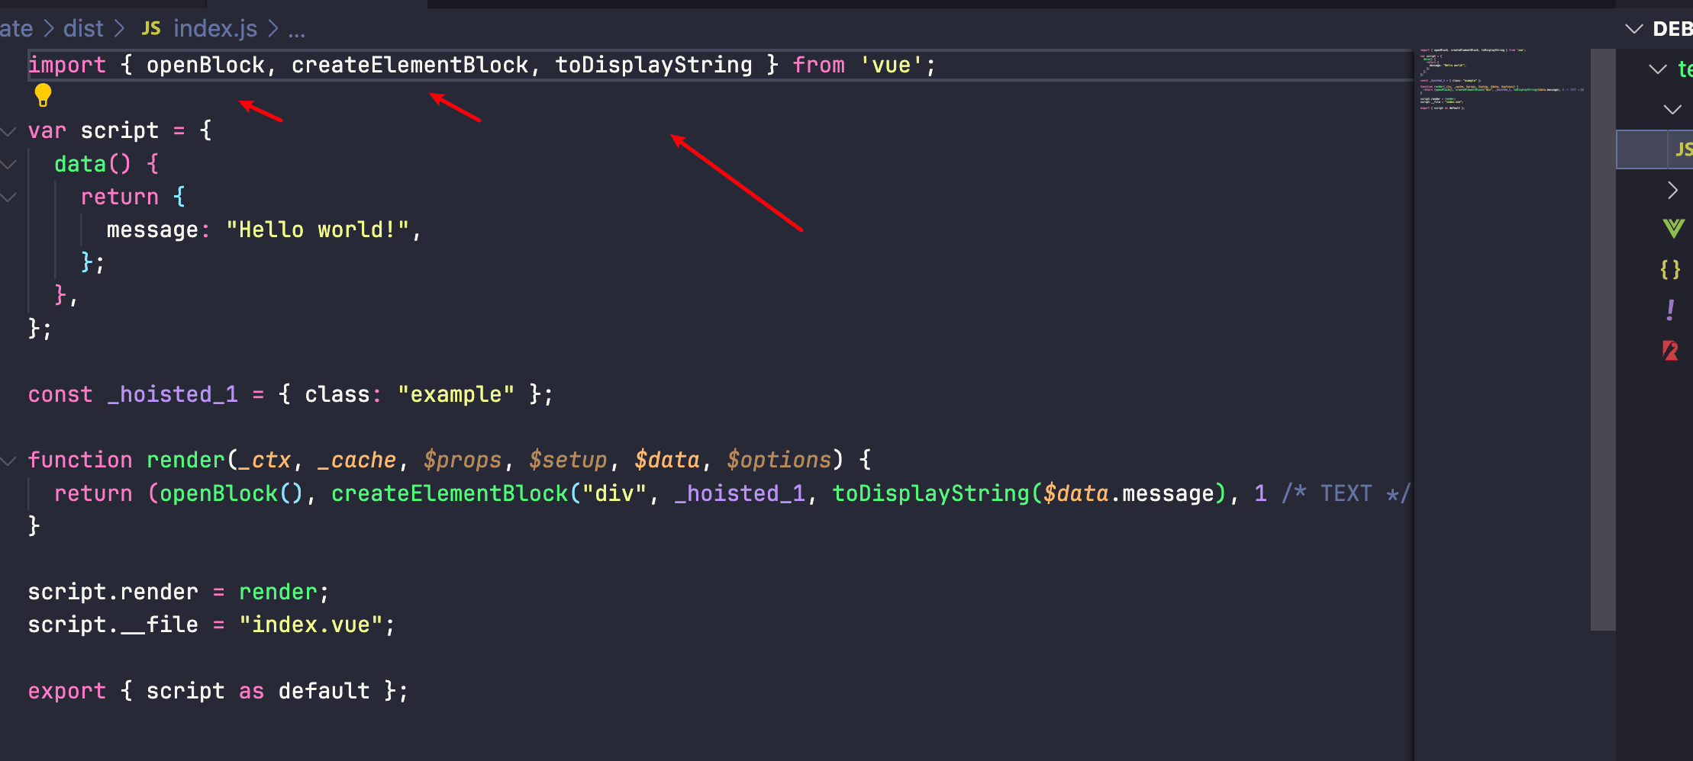Select the highlighted JS file in explorer
Screen dimensions: 1693x761
1679,149
